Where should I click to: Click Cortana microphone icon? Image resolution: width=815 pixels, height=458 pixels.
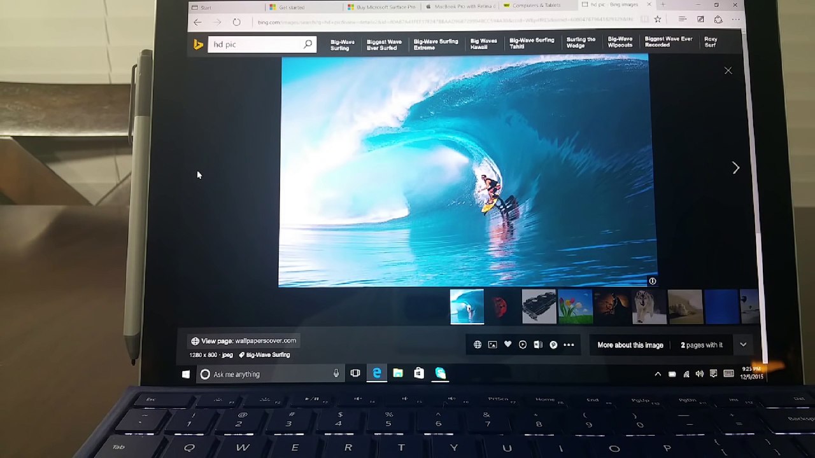(x=336, y=374)
